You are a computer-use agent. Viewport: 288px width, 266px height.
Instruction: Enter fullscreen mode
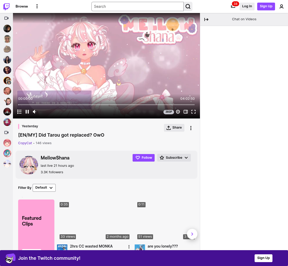coord(193,112)
